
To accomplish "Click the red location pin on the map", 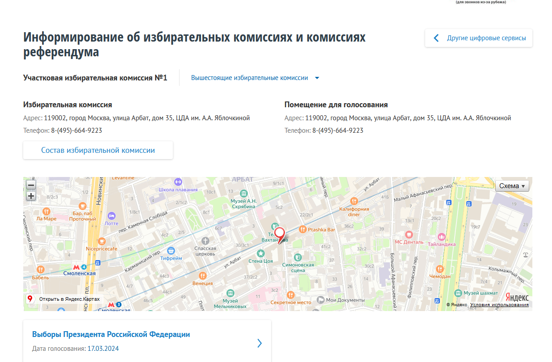I will 280,235.
